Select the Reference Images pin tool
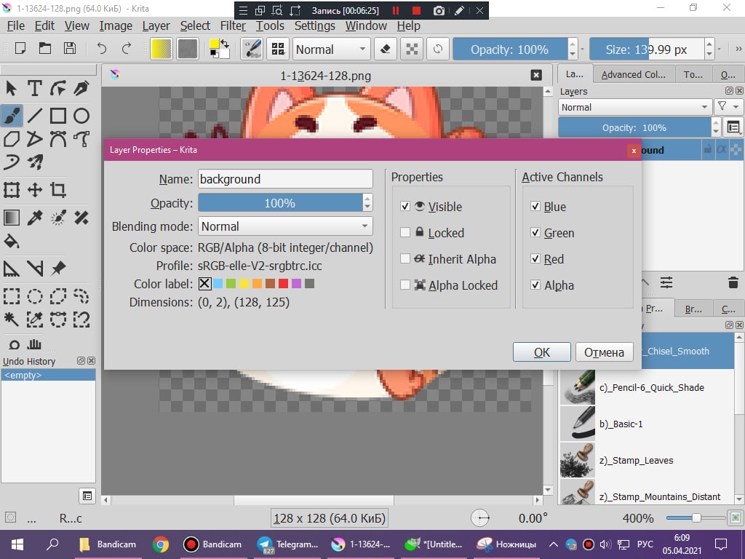This screenshot has height=559, width=745. point(58,269)
